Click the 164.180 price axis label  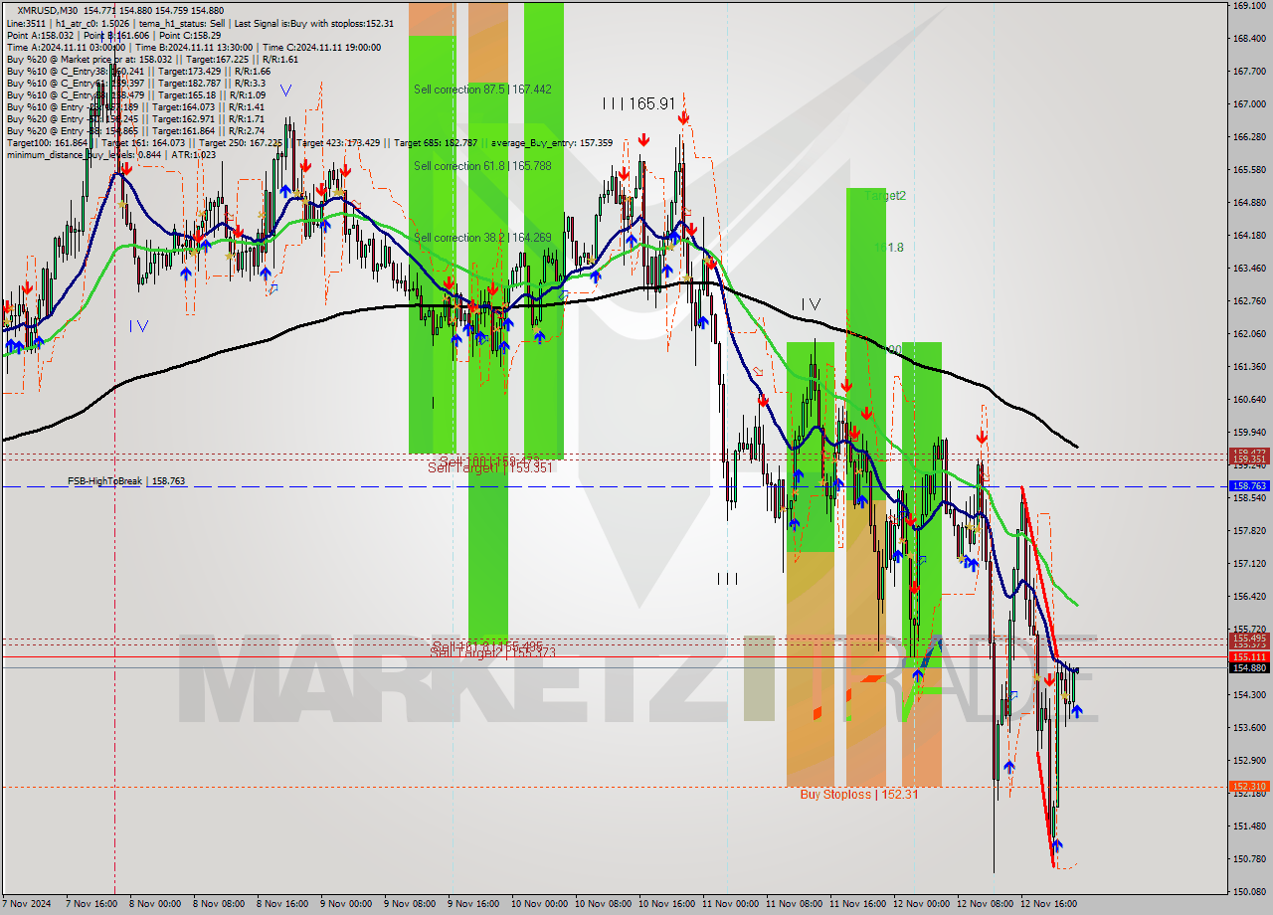[1249, 236]
